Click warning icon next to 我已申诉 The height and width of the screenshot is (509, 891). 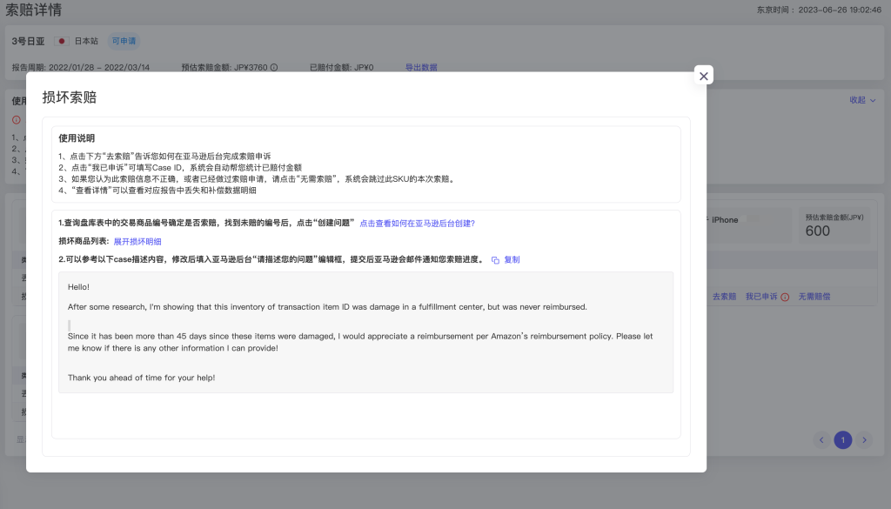pyautogui.click(x=785, y=297)
